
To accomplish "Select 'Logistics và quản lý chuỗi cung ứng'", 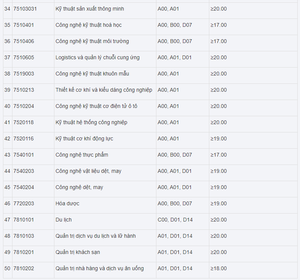I will [x=97, y=57].
